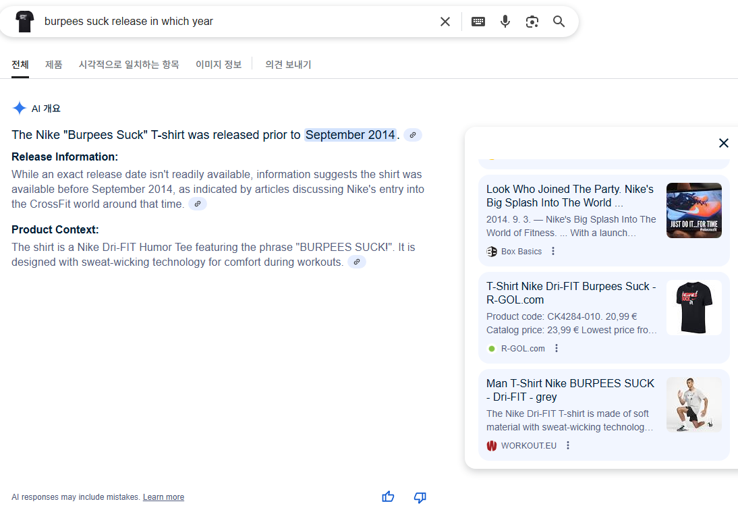Click the Product Context: heading
The width and height of the screenshot is (738, 512).
(x=55, y=229)
